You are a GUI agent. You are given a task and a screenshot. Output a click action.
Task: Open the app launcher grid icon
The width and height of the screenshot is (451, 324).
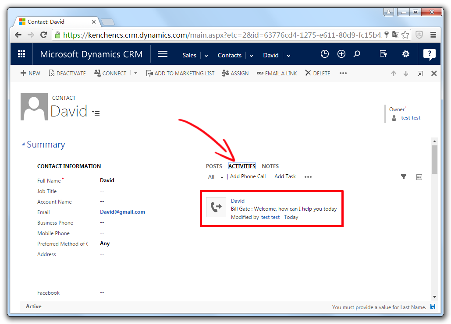[x=21, y=54]
